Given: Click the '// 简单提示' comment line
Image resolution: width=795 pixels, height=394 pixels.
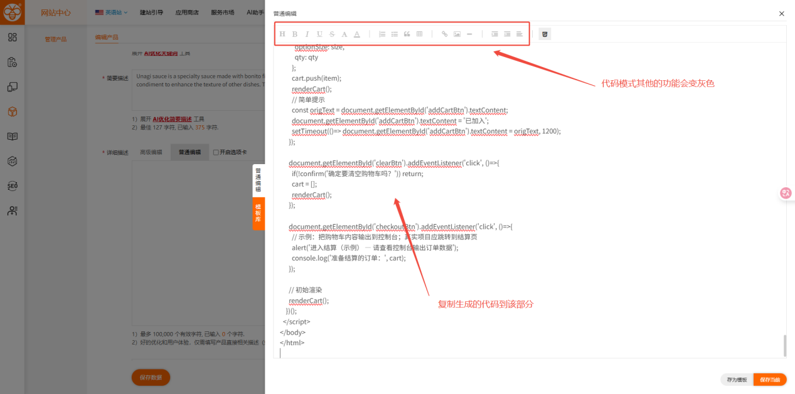Looking at the screenshot, I should (308, 100).
